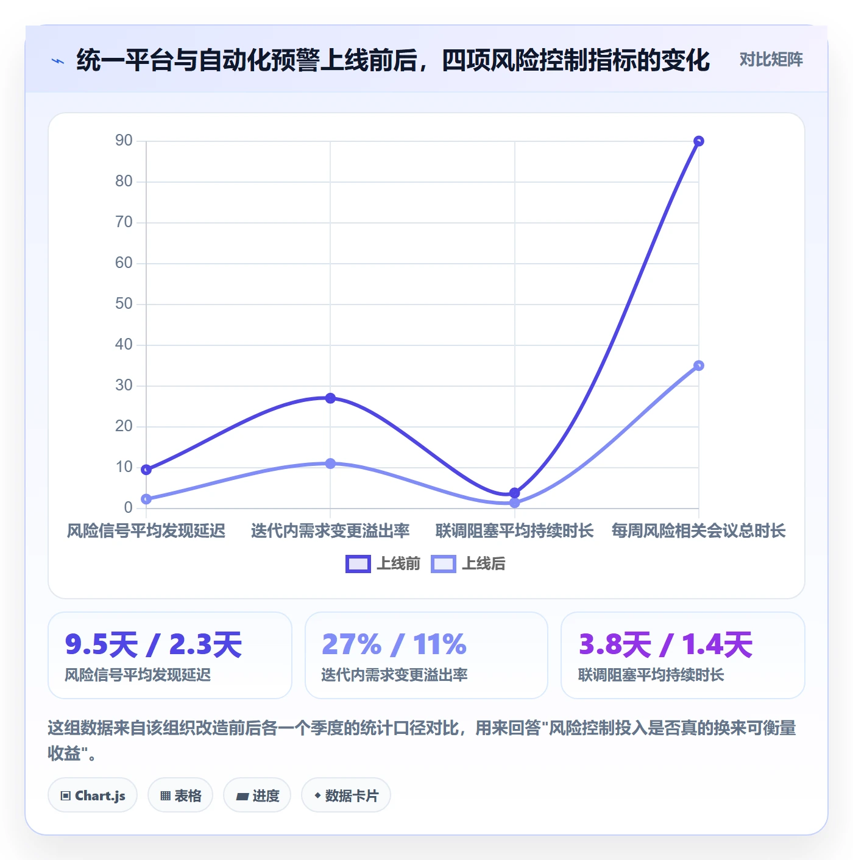Click the 迭代内需求变更溢出率 caption under 27% / 11%
The image size is (853, 860).
394,675
